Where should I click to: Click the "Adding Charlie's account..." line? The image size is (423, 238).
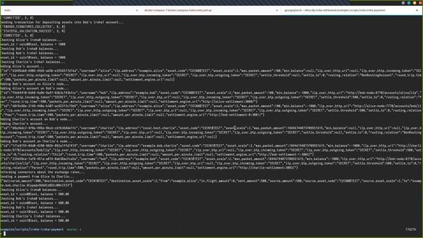24,124
